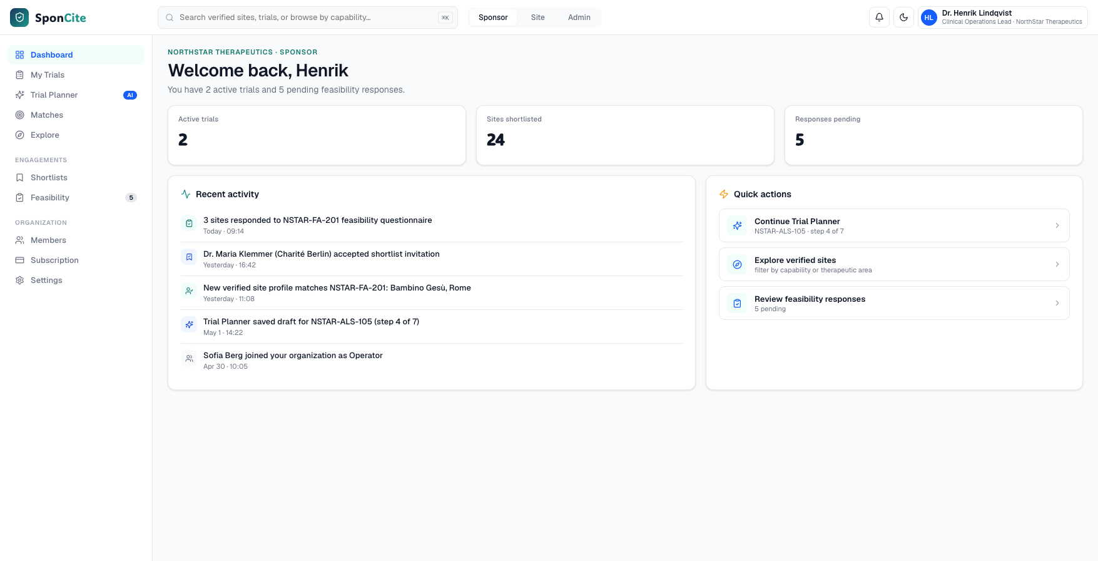Click the Settings gear icon
The image size is (1098, 561).
tap(19, 280)
